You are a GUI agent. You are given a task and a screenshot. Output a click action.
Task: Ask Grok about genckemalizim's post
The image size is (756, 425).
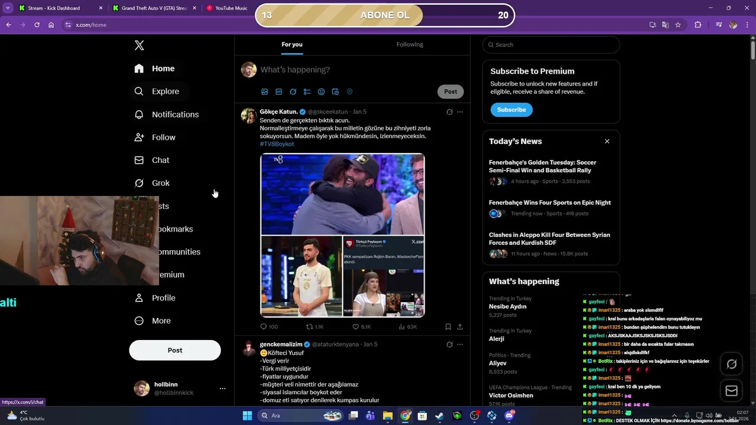point(449,345)
